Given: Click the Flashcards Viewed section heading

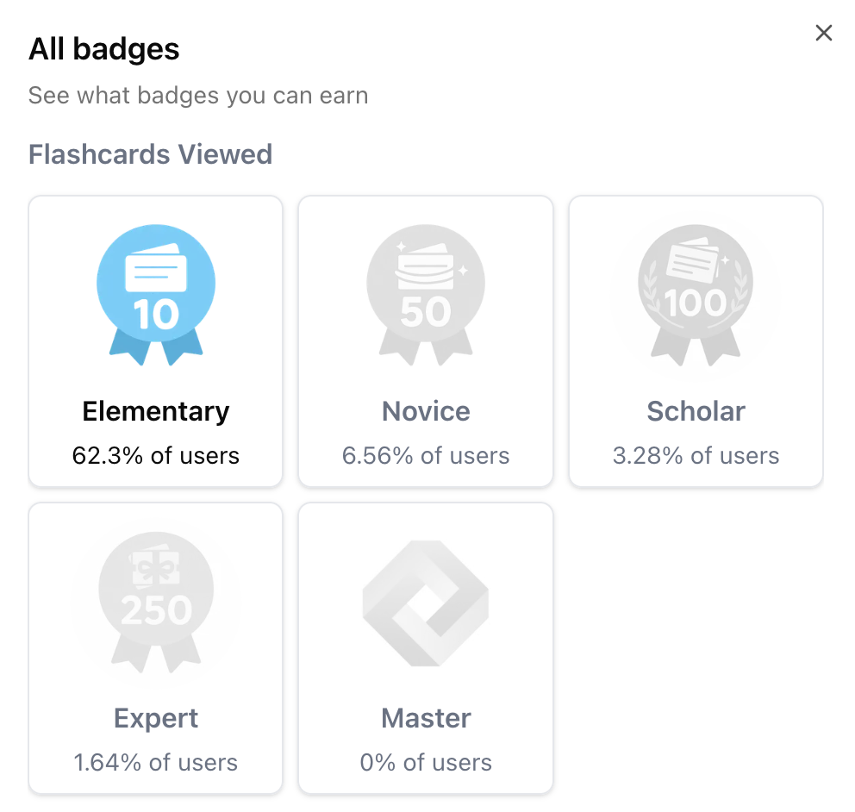Looking at the screenshot, I should (150, 154).
